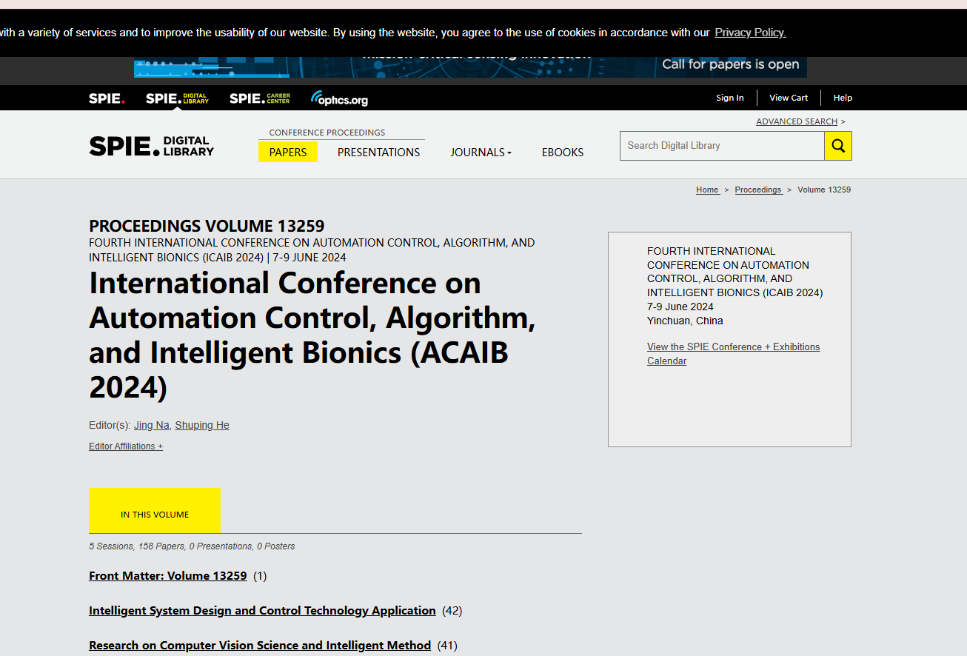Open the Help link

coord(843,98)
